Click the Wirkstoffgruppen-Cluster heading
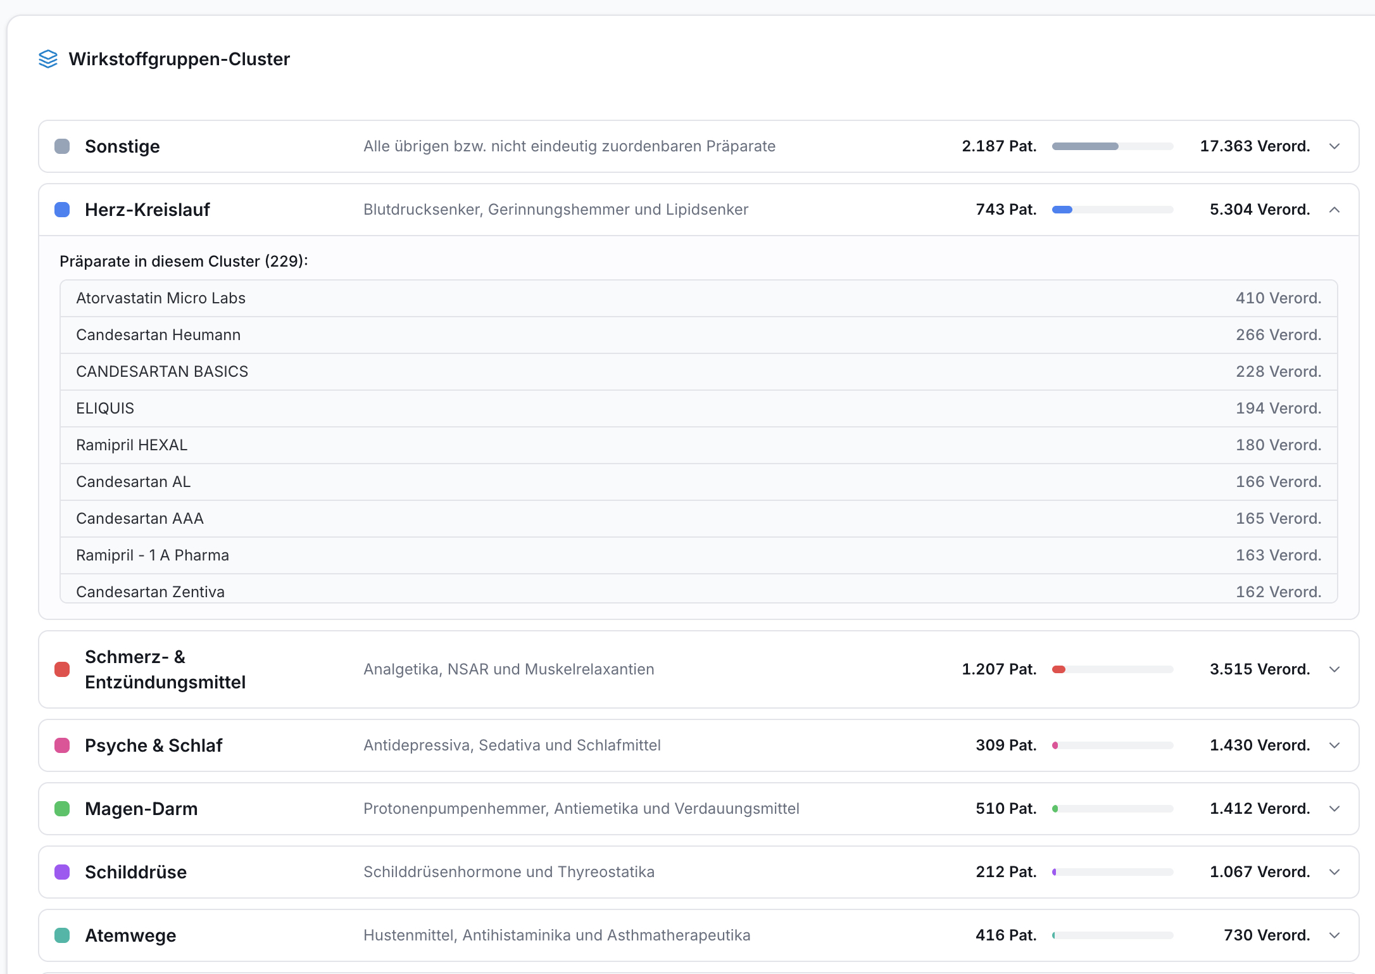Viewport: 1375px width, 974px height. click(x=179, y=59)
